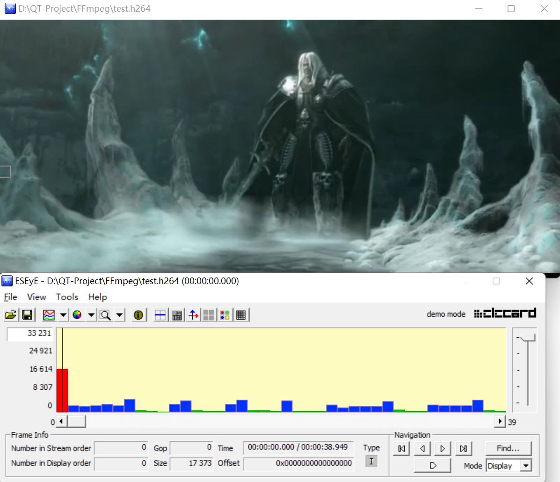Click the left scroll arrow of frame scrollbar

pos(61,422)
